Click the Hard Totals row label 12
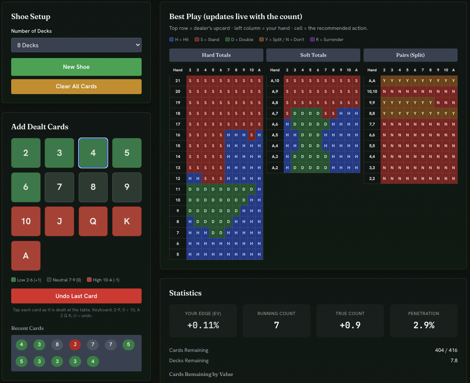The height and width of the screenshot is (383, 470). click(x=178, y=179)
